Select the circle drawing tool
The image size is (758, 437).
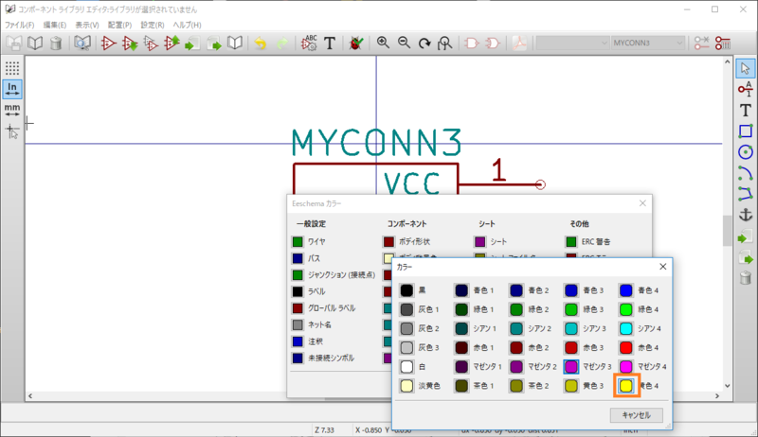(745, 152)
